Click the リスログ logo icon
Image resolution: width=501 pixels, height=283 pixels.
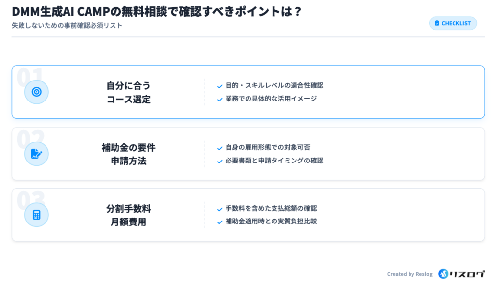[443, 274]
